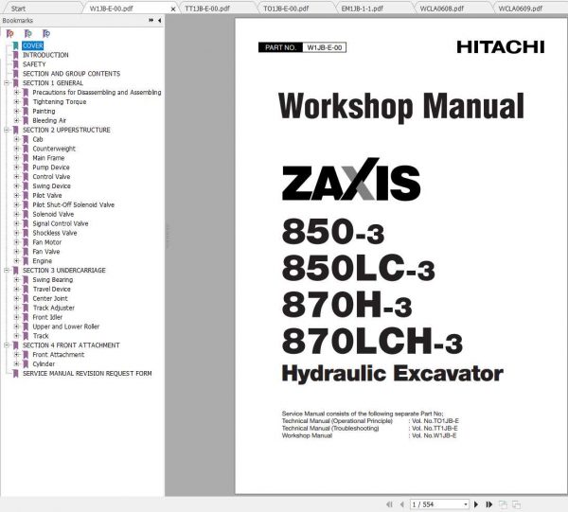Viewport: 568px width, 512px height.
Task: Click the 'Vol. No.TO1JB-E' text
Action: pos(435,421)
